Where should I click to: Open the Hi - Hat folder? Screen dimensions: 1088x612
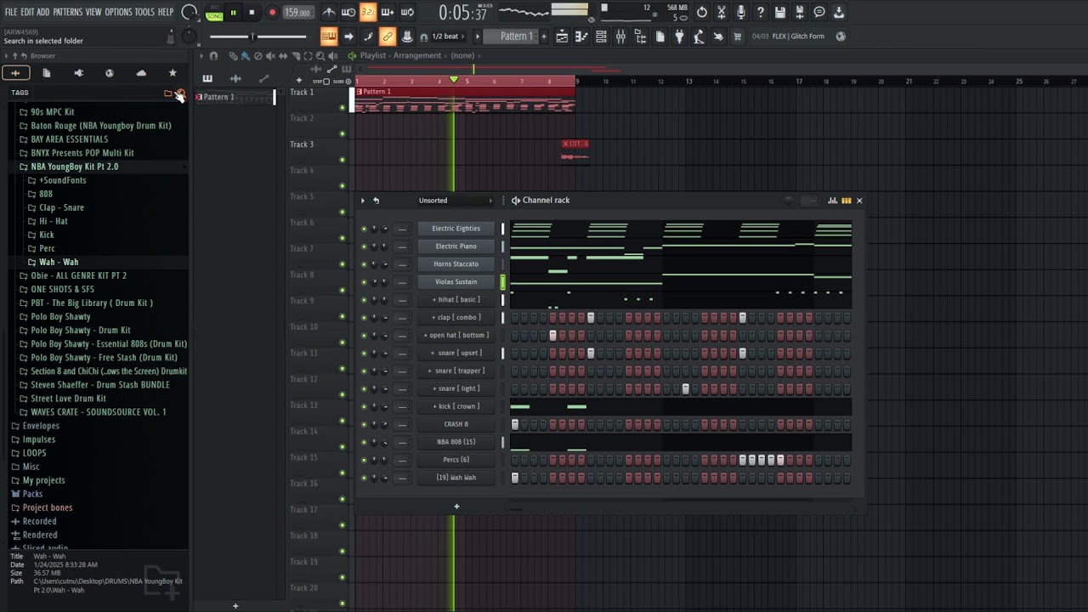click(54, 221)
